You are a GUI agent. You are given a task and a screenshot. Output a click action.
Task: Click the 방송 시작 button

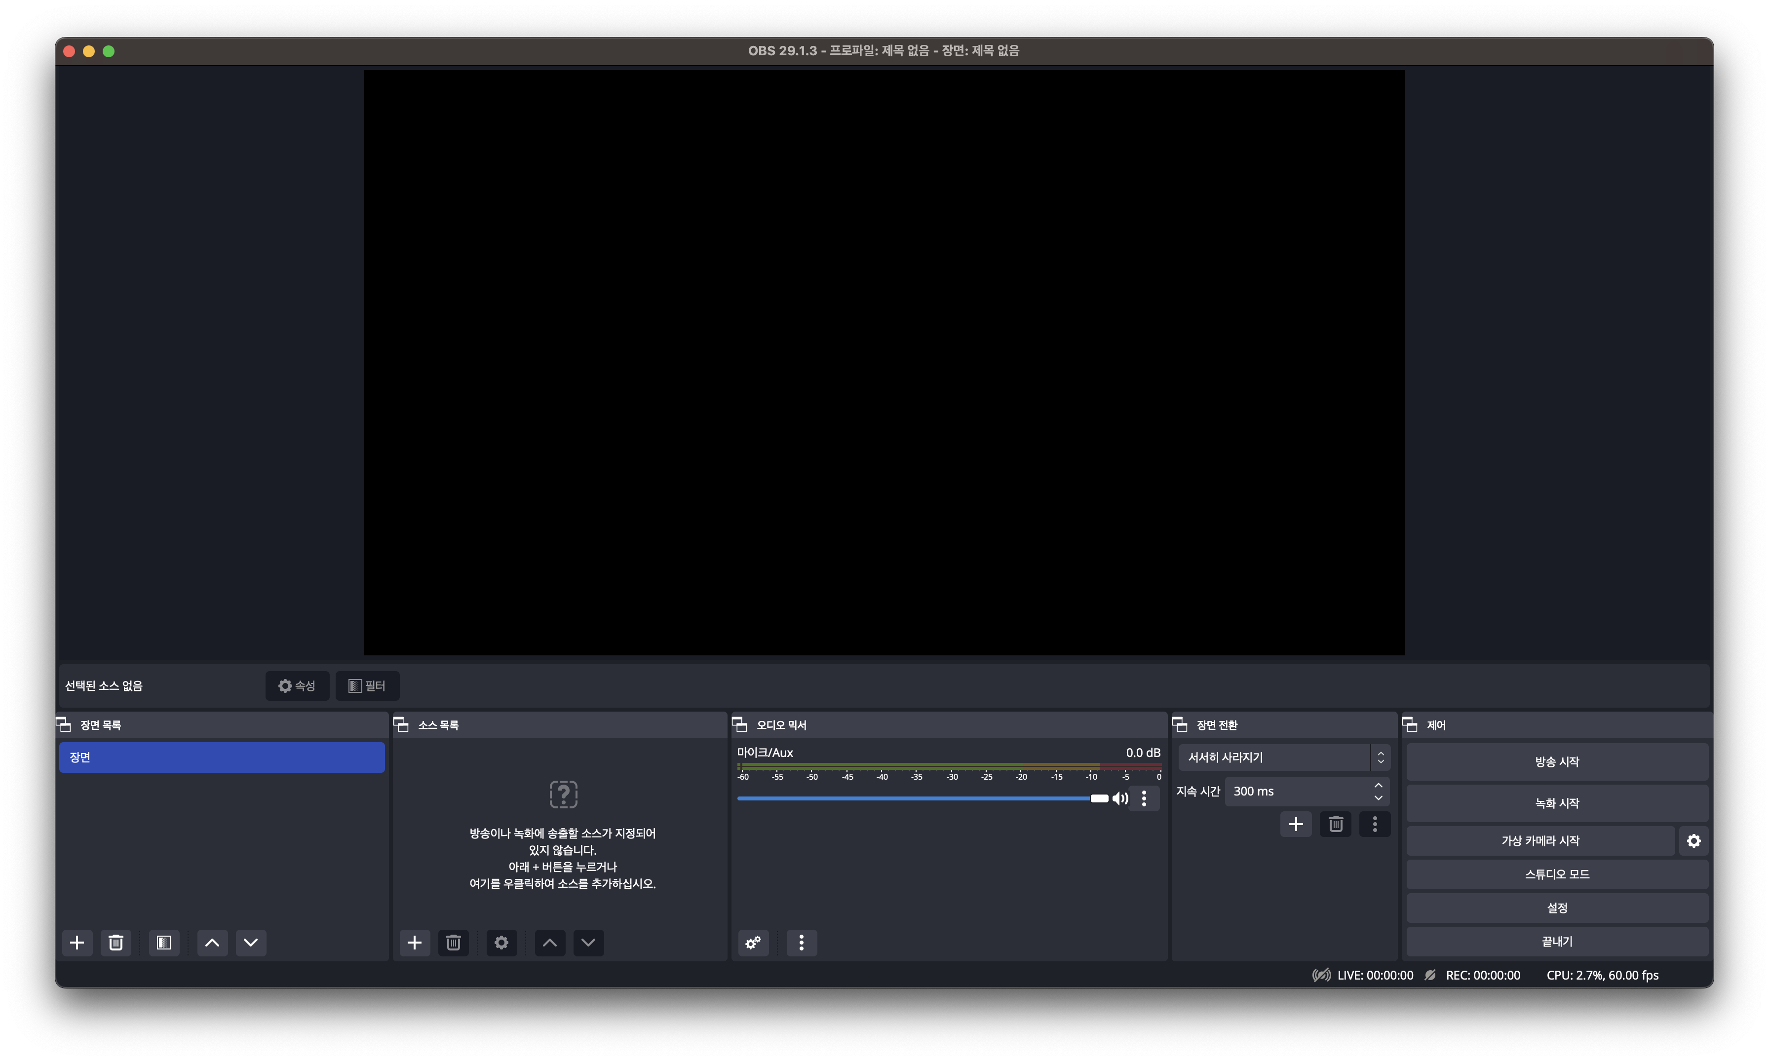tap(1557, 761)
